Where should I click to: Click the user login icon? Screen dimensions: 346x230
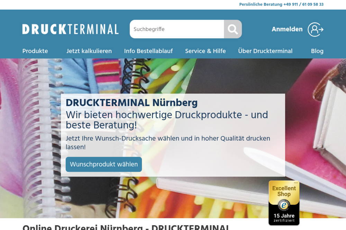point(316,29)
